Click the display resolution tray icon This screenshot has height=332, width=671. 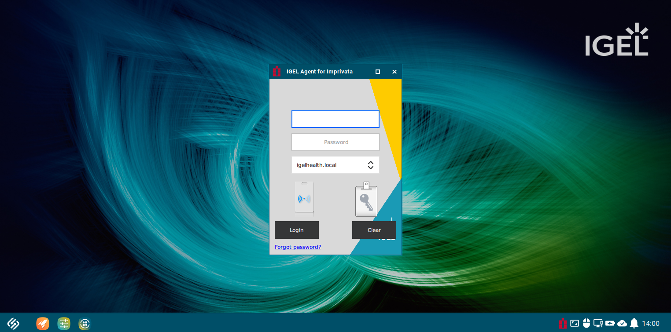coord(574,323)
